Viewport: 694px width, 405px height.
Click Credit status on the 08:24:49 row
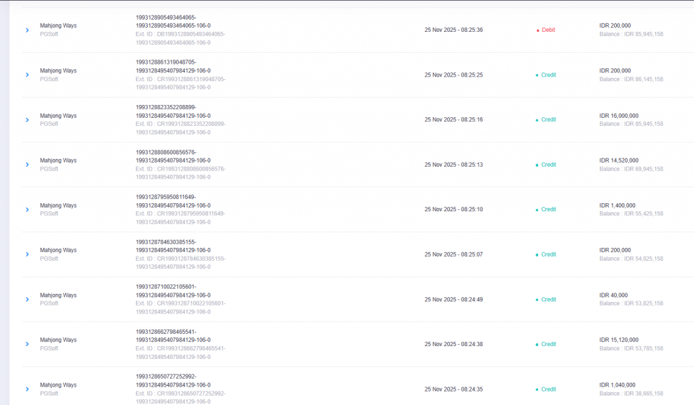coord(548,299)
